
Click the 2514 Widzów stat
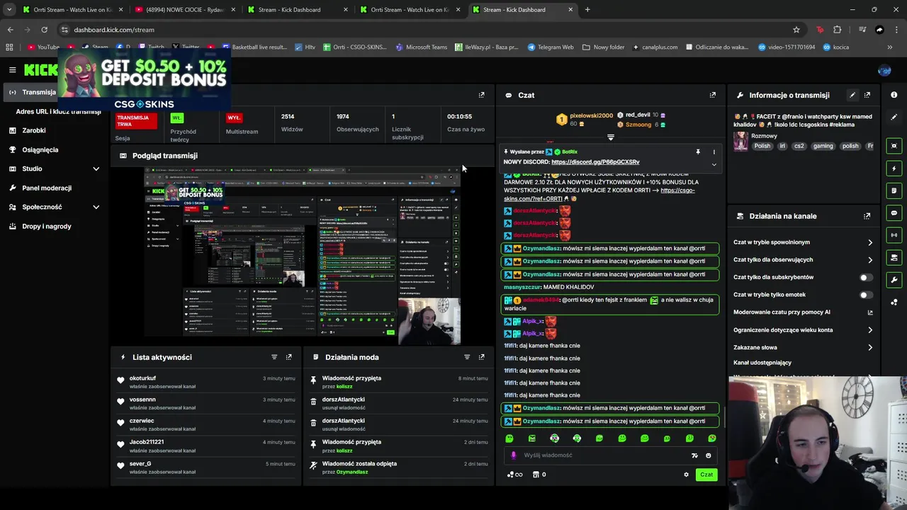[x=292, y=123]
